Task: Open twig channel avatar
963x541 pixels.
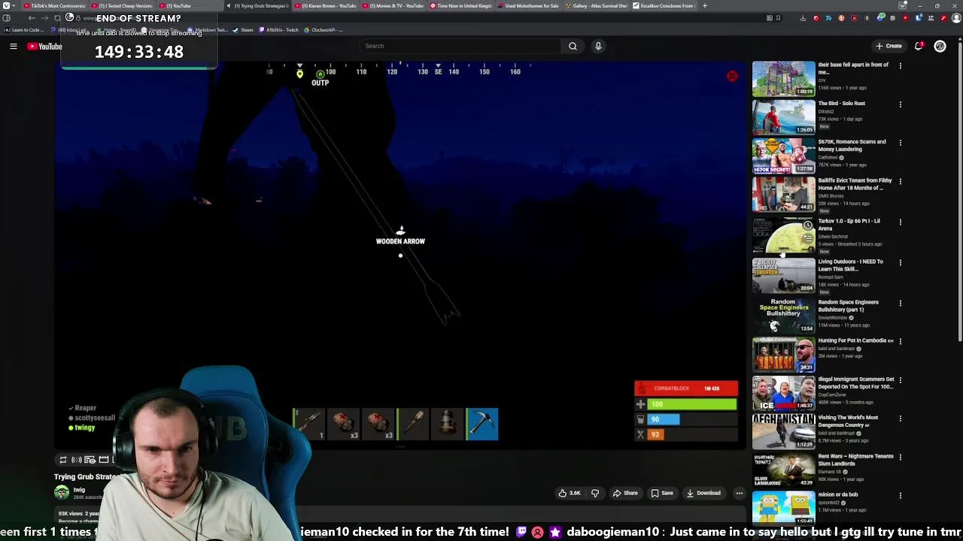Action: (x=62, y=492)
